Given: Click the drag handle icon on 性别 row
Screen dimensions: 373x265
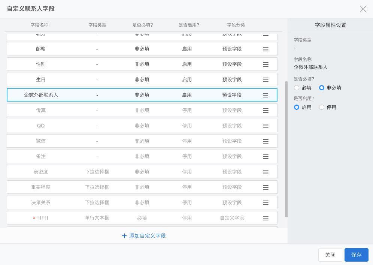Looking at the screenshot, I should 266,64.
